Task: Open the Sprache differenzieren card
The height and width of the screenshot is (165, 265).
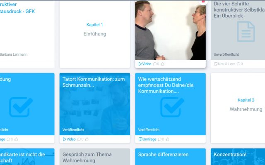Action: point(170,157)
